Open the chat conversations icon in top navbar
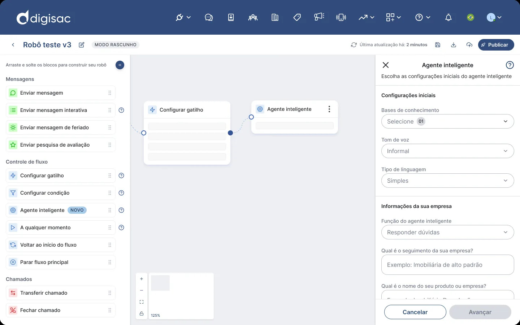 pyautogui.click(x=209, y=17)
